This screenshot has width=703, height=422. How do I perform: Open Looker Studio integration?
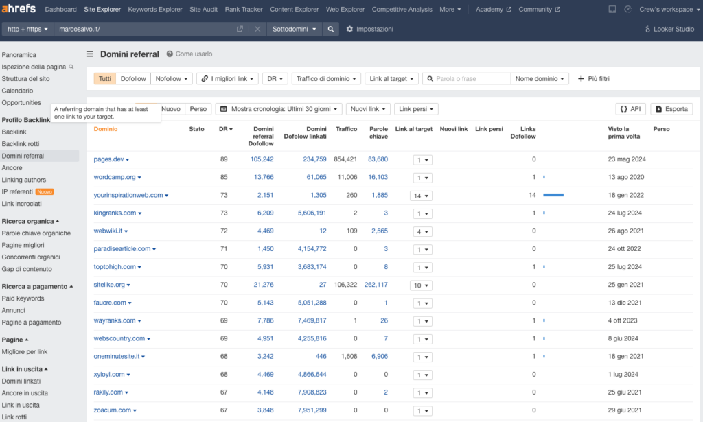tap(669, 29)
